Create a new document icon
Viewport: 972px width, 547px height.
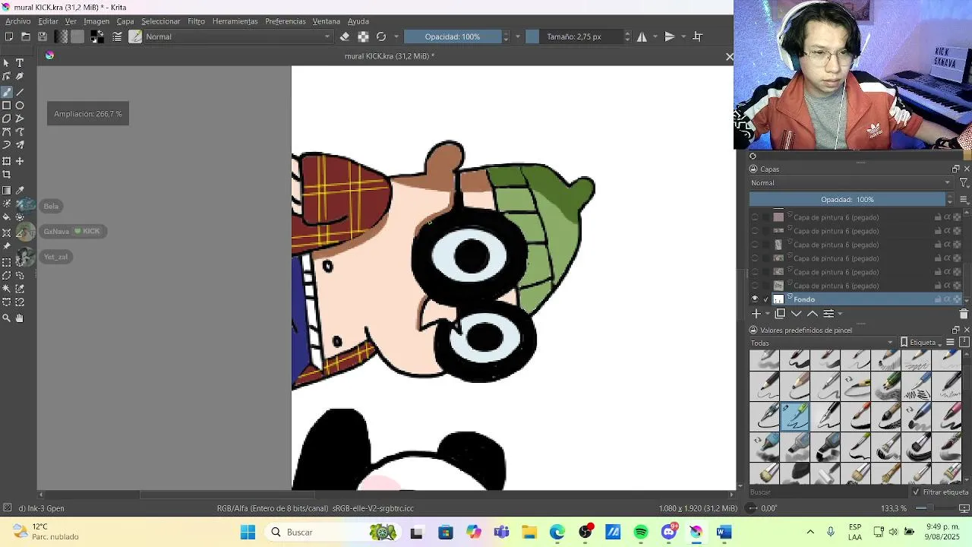(x=9, y=36)
